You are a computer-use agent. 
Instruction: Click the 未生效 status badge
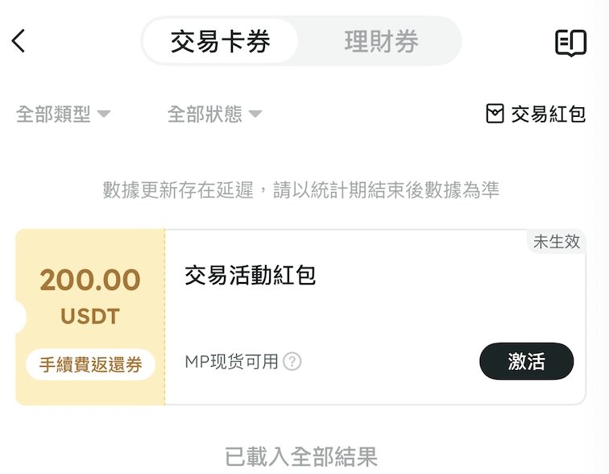(x=556, y=242)
